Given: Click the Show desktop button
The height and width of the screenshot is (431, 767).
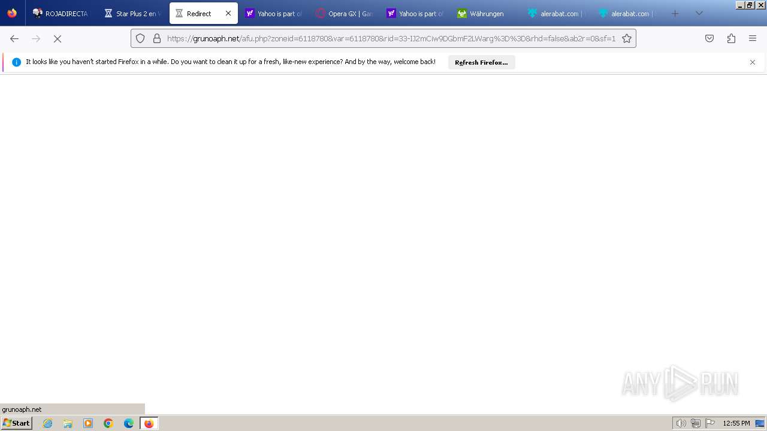Looking at the screenshot, I should (x=760, y=423).
